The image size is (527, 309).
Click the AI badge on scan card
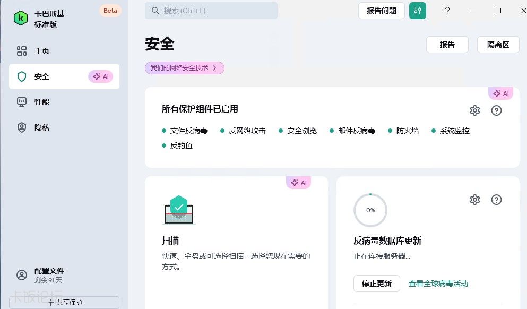coord(299,183)
